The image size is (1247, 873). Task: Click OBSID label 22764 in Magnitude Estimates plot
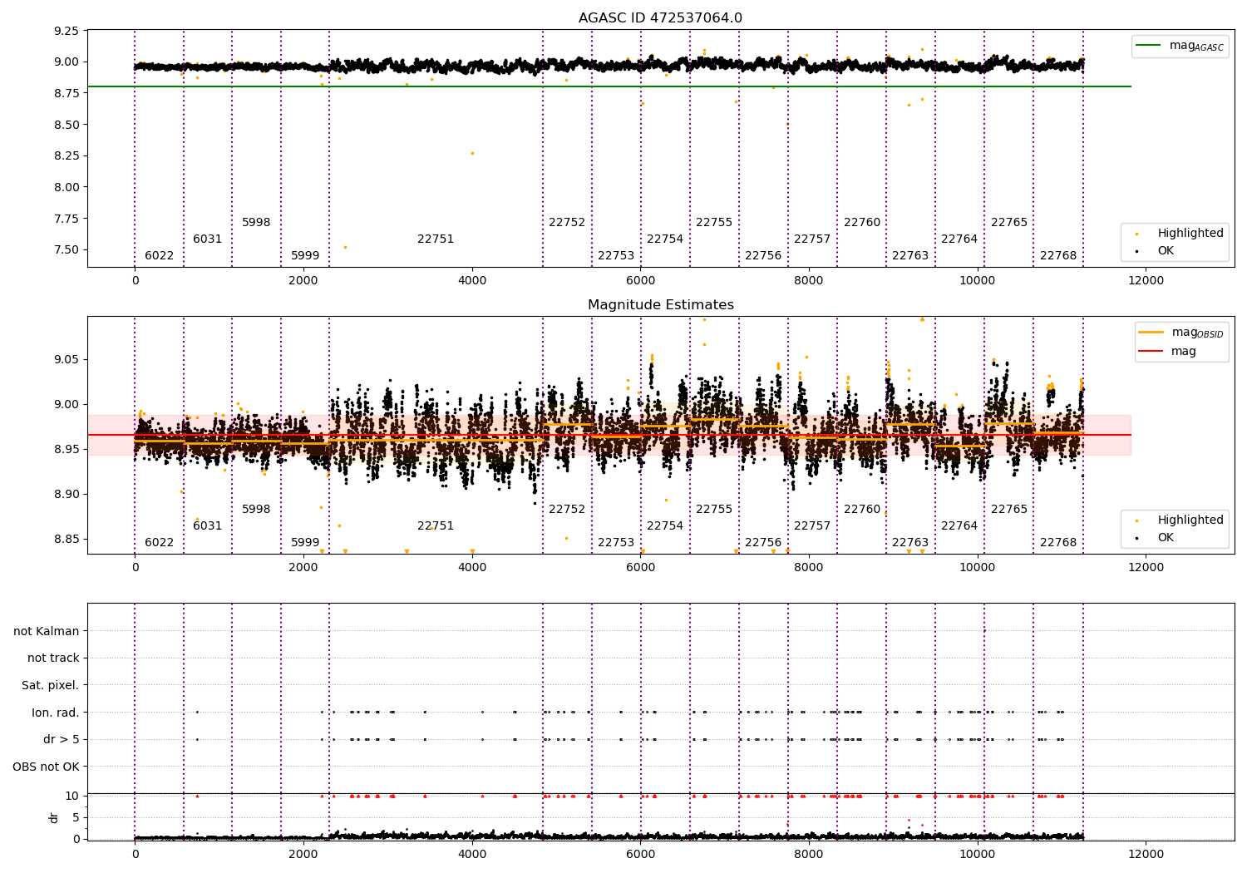pos(959,526)
